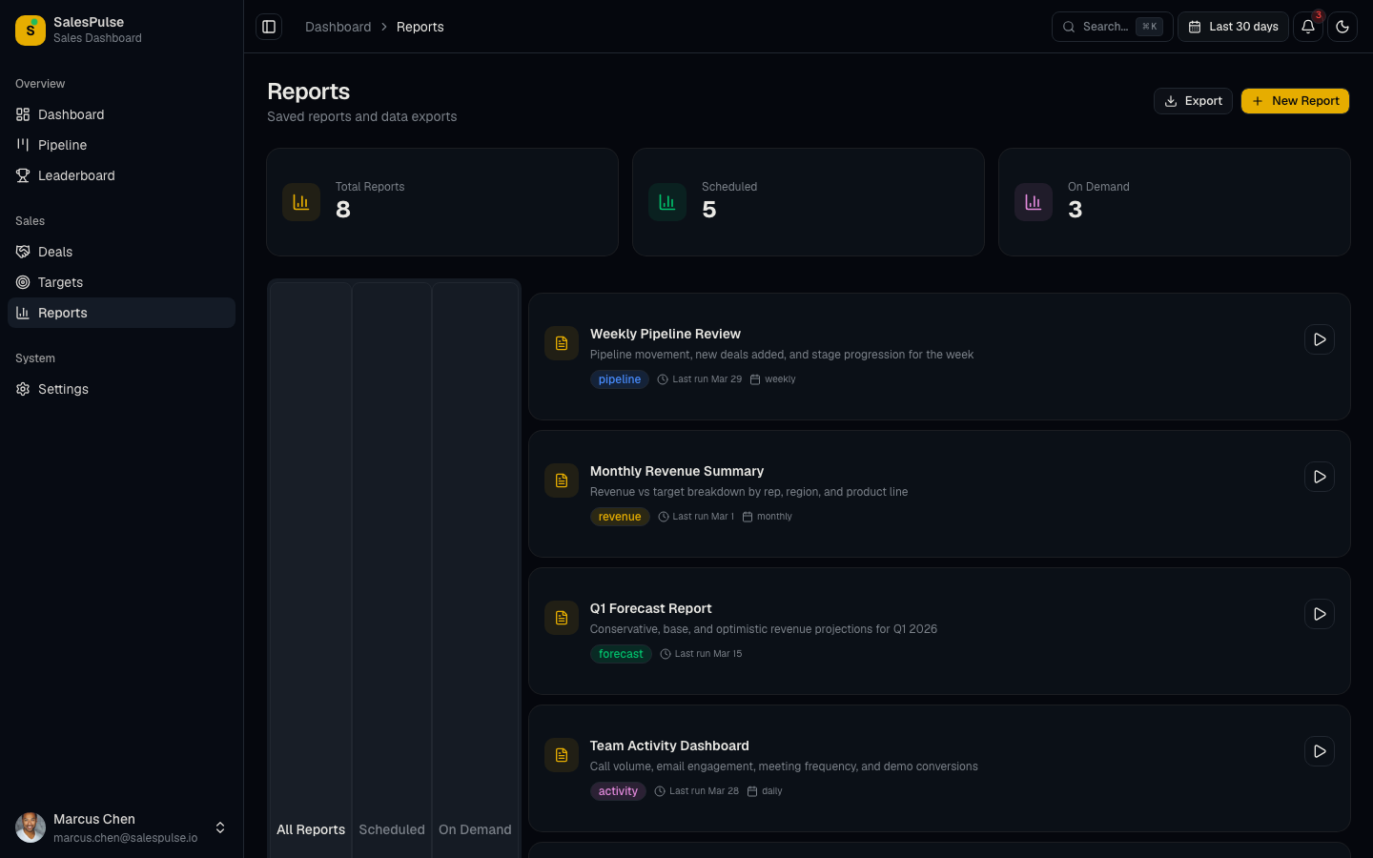This screenshot has height=858, width=1373.
Task: Open Pipeline in the sidebar
Action: 63,145
